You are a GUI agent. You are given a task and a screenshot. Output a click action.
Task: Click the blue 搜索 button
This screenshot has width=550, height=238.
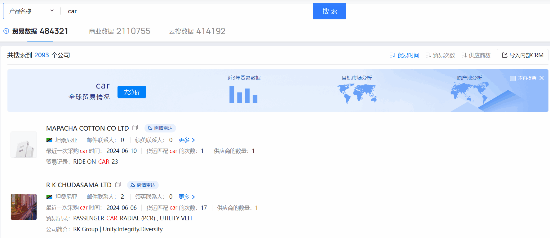pyautogui.click(x=330, y=11)
